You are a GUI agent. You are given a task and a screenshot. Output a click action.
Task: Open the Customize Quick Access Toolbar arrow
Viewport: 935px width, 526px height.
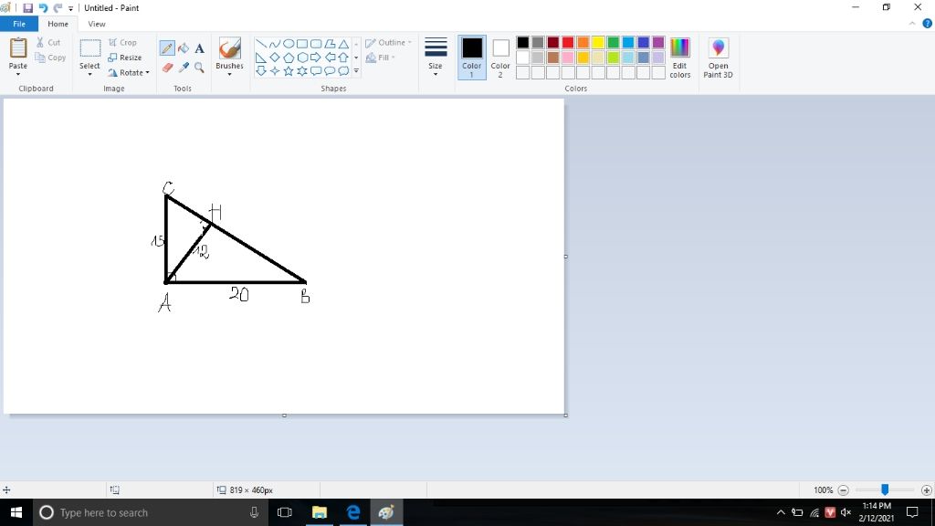[x=71, y=8]
